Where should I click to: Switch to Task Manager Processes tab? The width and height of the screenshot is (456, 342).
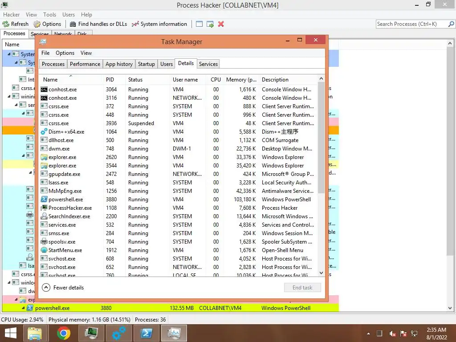coord(53,64)
